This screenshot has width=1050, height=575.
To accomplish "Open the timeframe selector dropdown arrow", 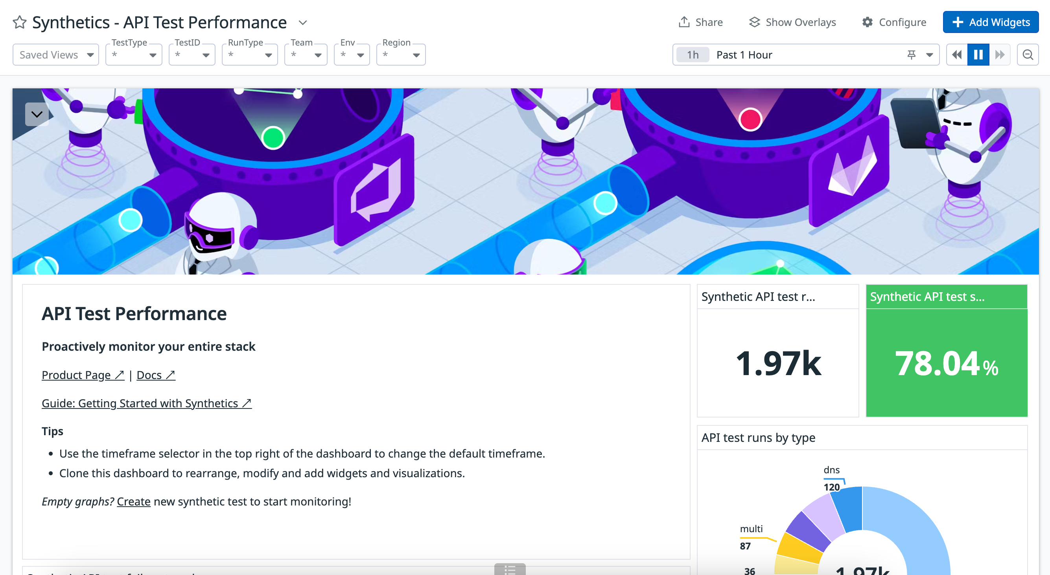I will click(x=929, y=55).
